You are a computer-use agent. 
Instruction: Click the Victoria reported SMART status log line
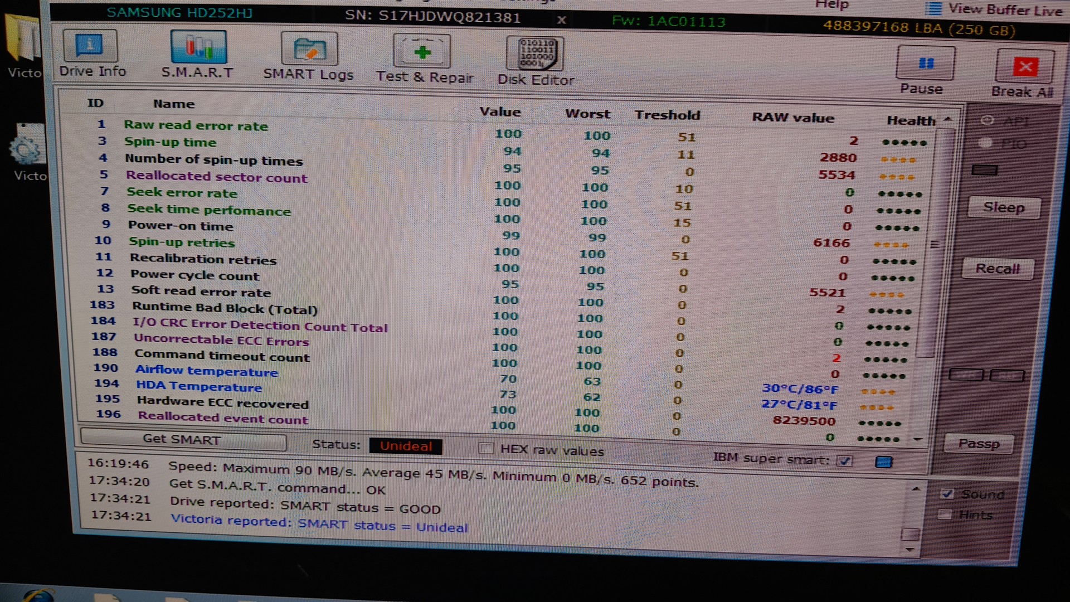[319, 523]
